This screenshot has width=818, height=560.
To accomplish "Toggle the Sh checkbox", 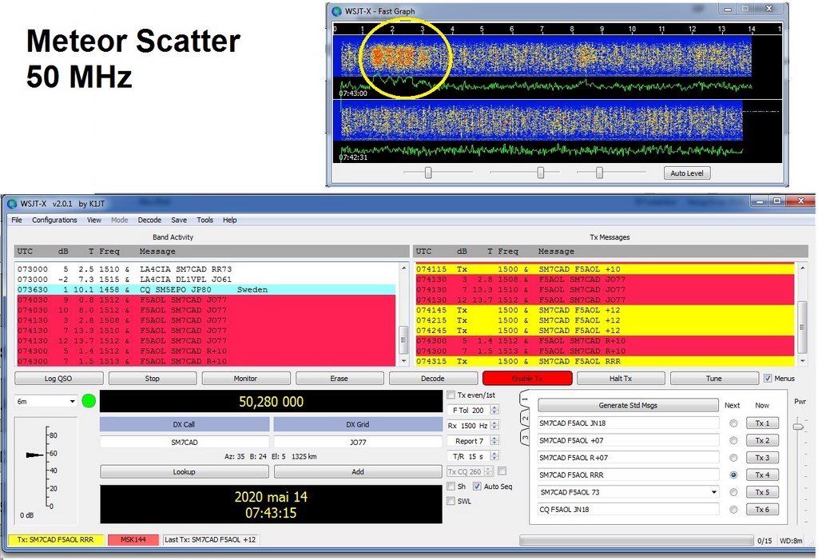I will [451, 487].
